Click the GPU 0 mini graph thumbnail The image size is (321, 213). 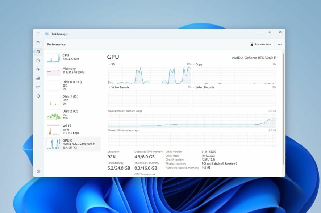click(x=53, y=144)
